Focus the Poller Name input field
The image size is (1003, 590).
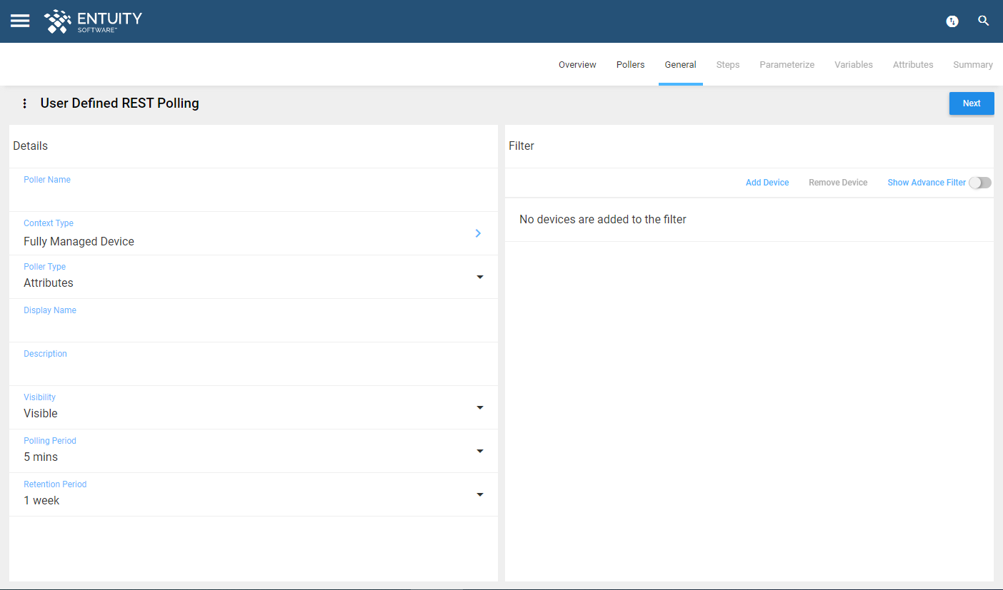point(254,190)
